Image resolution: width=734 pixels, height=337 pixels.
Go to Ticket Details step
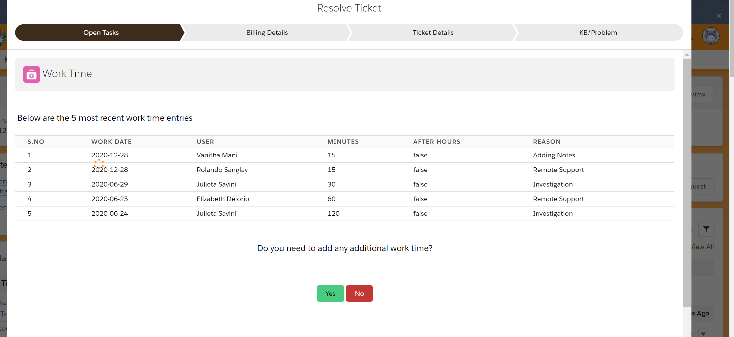tap(433, 33)
